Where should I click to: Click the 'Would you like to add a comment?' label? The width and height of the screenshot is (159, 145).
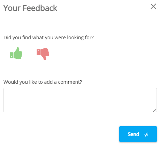[43, 82]
